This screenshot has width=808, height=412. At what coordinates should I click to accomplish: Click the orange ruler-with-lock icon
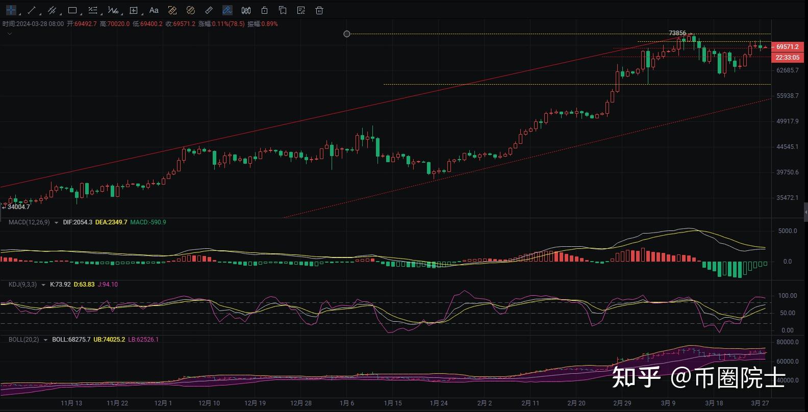point(172,10)
